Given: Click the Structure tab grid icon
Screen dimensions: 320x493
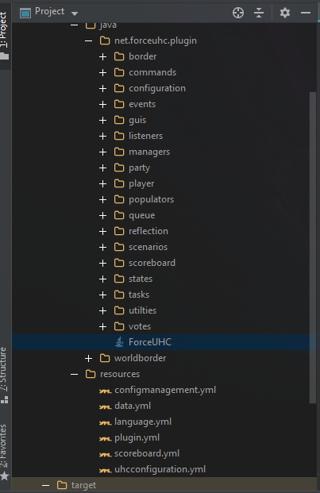Looking at the screenshot, I should (x=5, y=399).
